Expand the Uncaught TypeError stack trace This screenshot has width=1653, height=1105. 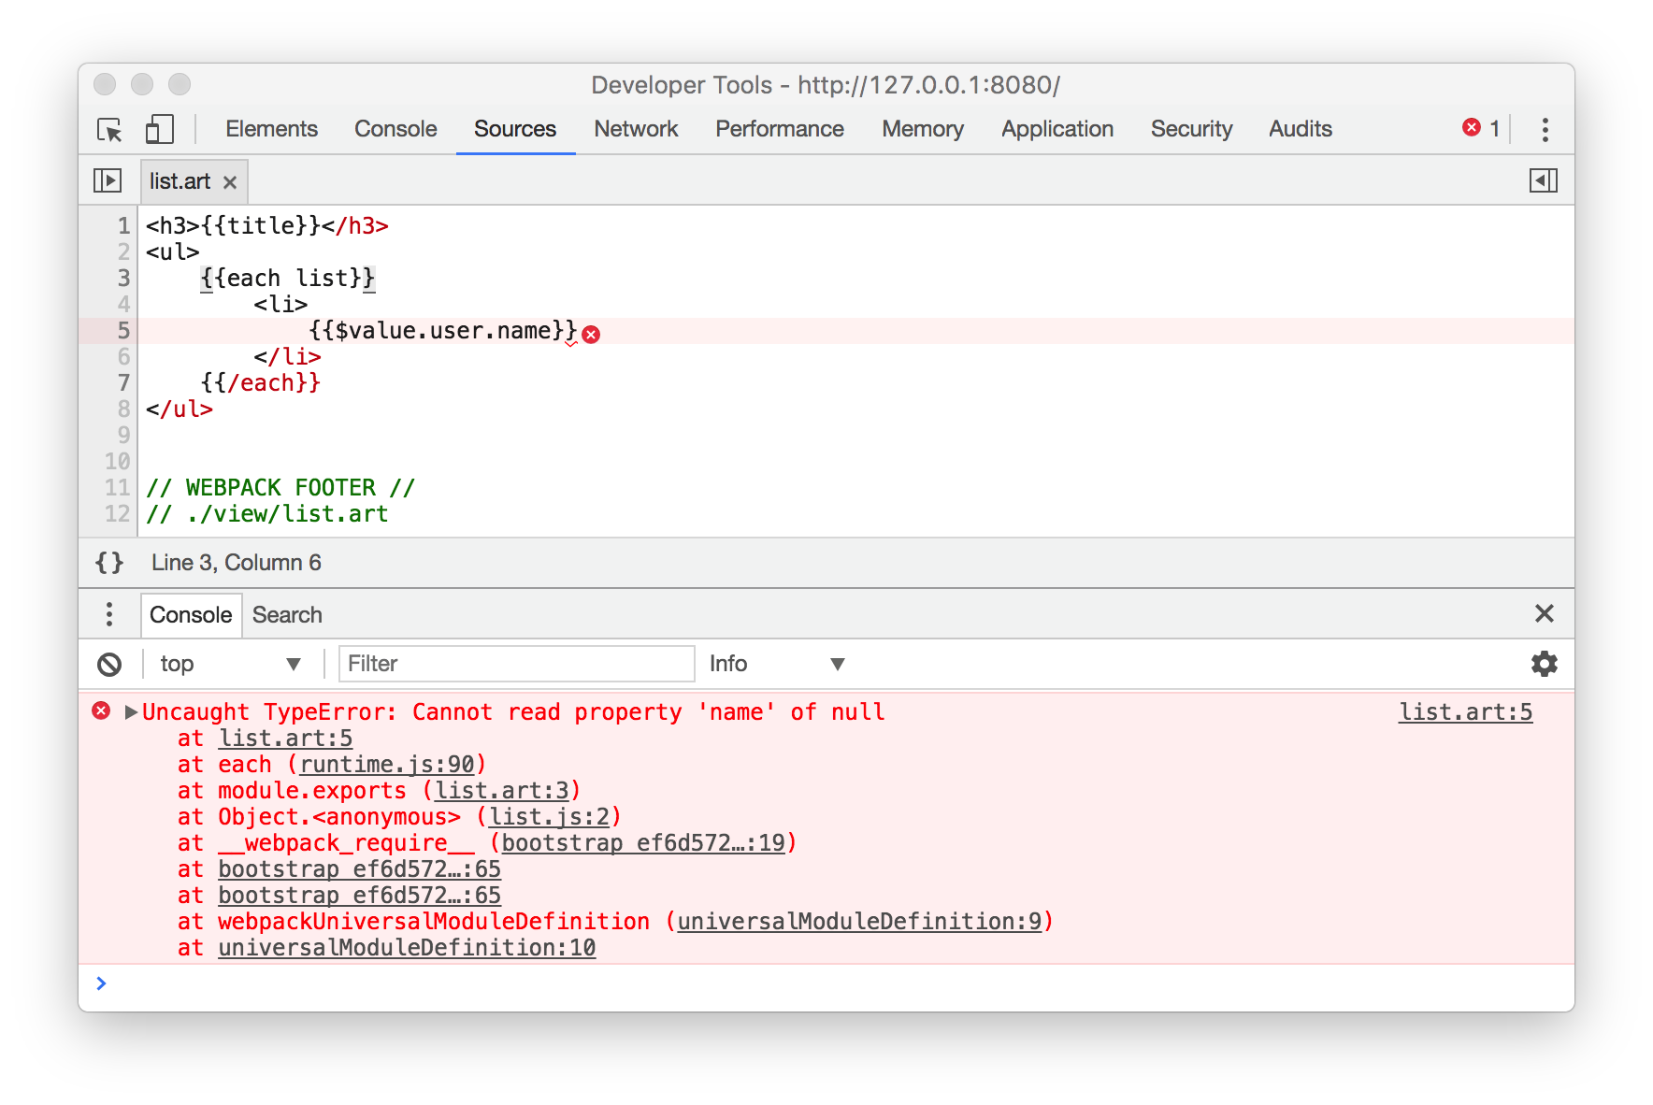pos(131,712)
